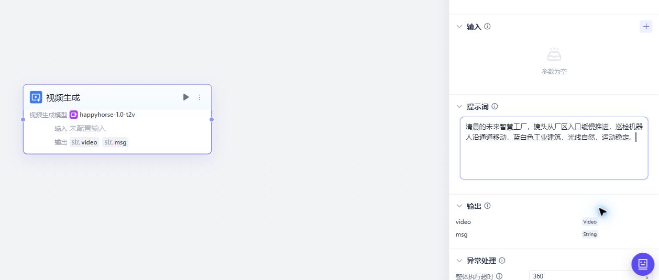
Task: Click the happyhorse-1.0-t2v model icon
Action: click(x=74, y=115)
